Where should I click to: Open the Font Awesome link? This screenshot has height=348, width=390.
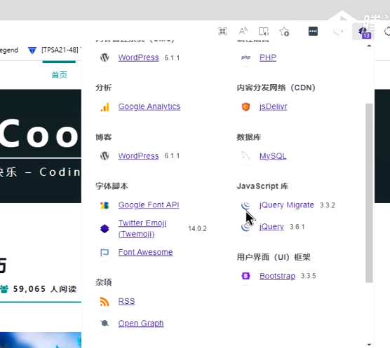145,252
